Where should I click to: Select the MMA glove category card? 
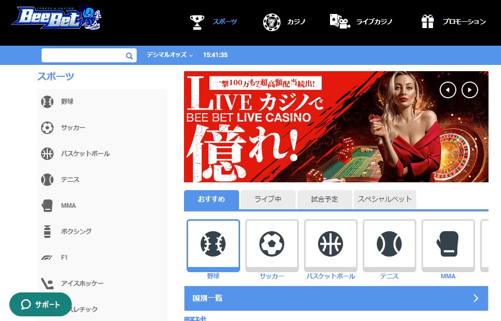point(449,245)
